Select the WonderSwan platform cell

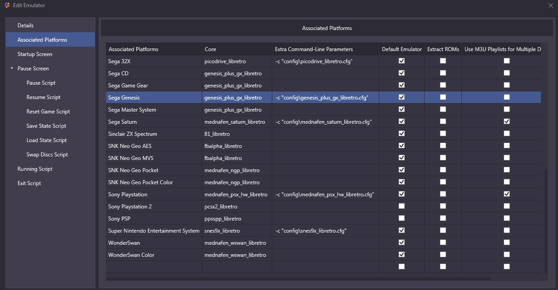click(x=154, y=242)
